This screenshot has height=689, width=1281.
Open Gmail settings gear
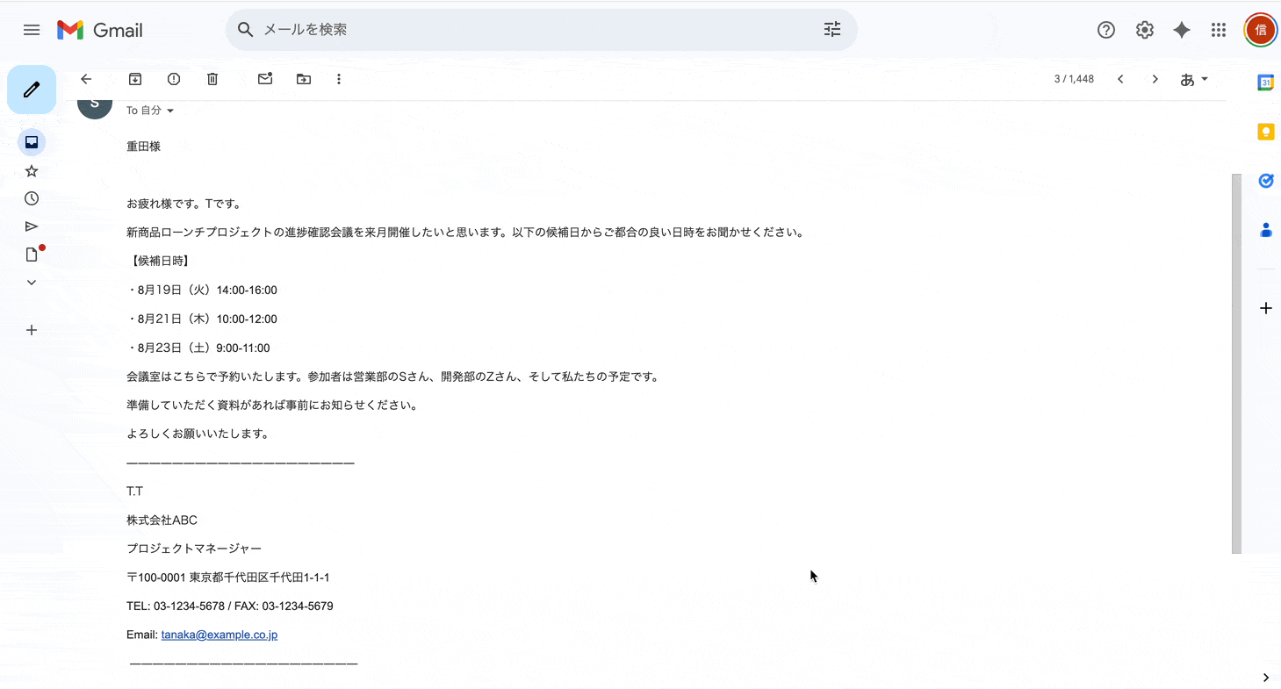pos(1144,29)
